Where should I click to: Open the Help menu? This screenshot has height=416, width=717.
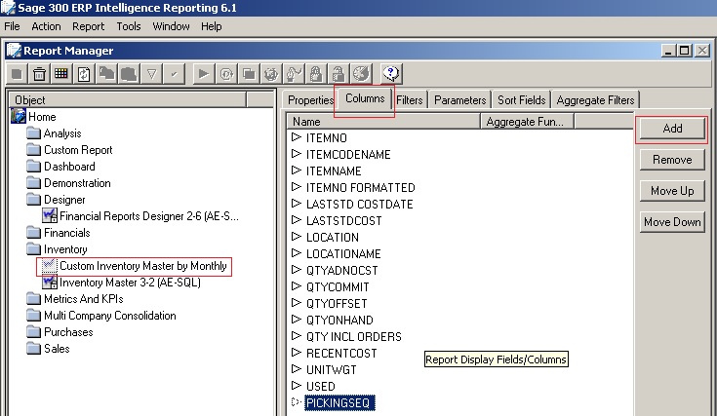212,26
